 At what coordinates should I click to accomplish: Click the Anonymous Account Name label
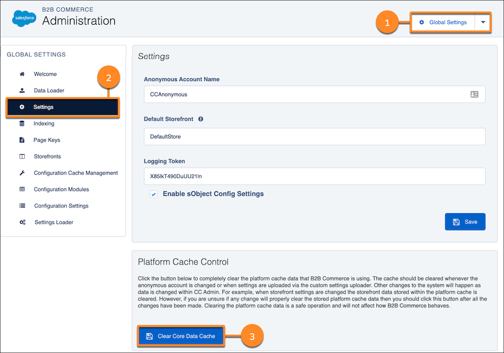pyautogui.click(x=181, y=79)
